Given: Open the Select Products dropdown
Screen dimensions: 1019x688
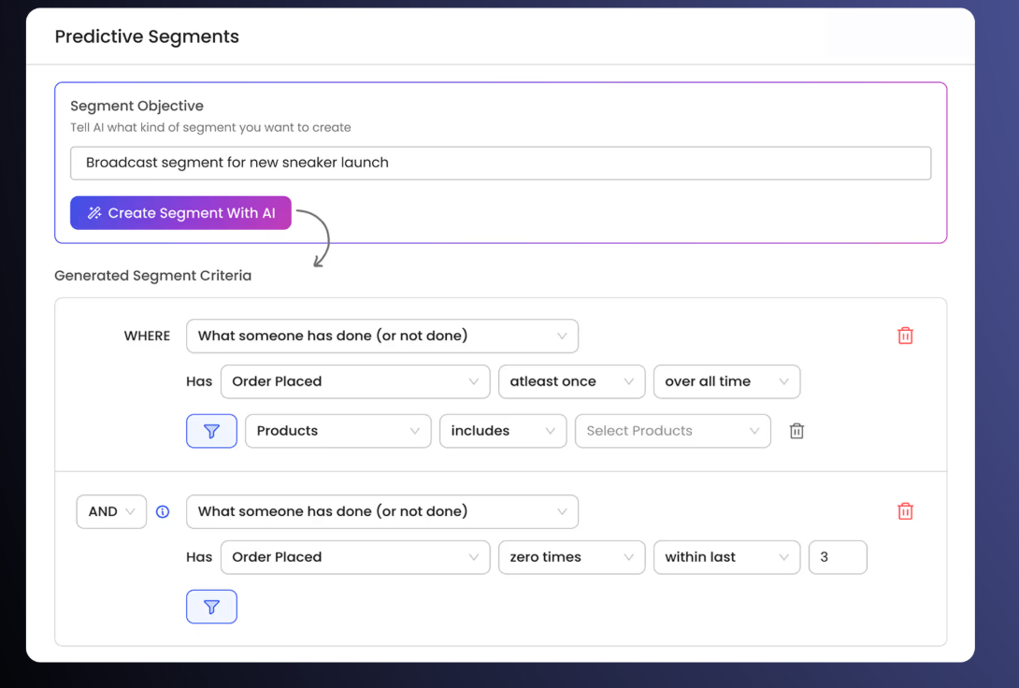Looking at the screenshot, I should (x=672, y=431).
